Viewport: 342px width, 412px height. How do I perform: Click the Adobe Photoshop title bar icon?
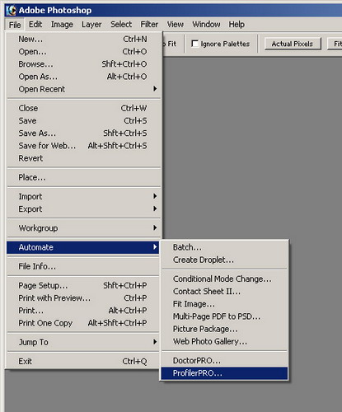[x=11, y=10]
